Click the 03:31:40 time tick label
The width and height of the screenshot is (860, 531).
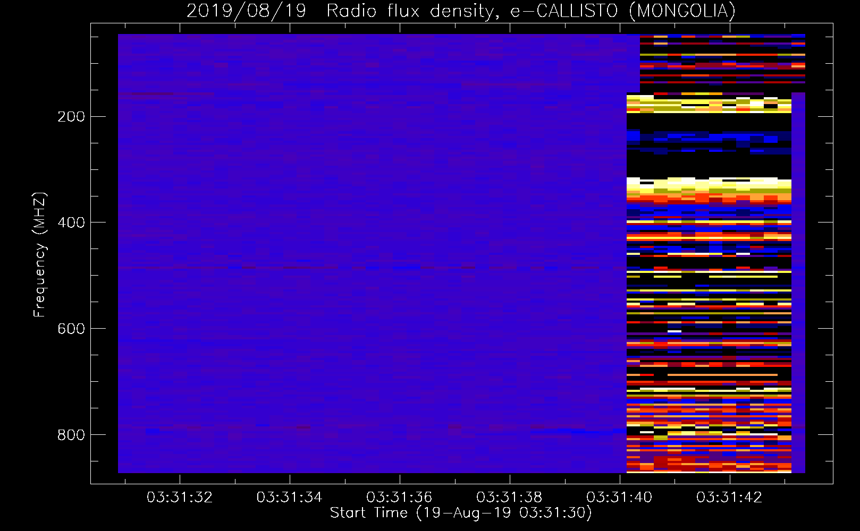click(x=620, y=498)
